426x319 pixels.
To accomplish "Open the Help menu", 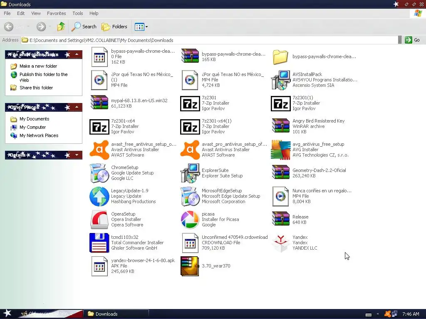I will [94, 13].
